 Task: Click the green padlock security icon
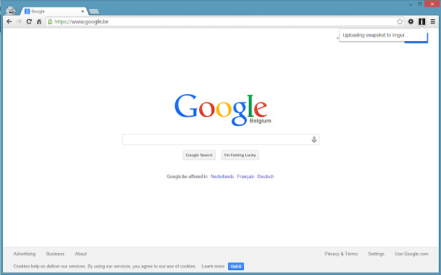tap(50, 21)
